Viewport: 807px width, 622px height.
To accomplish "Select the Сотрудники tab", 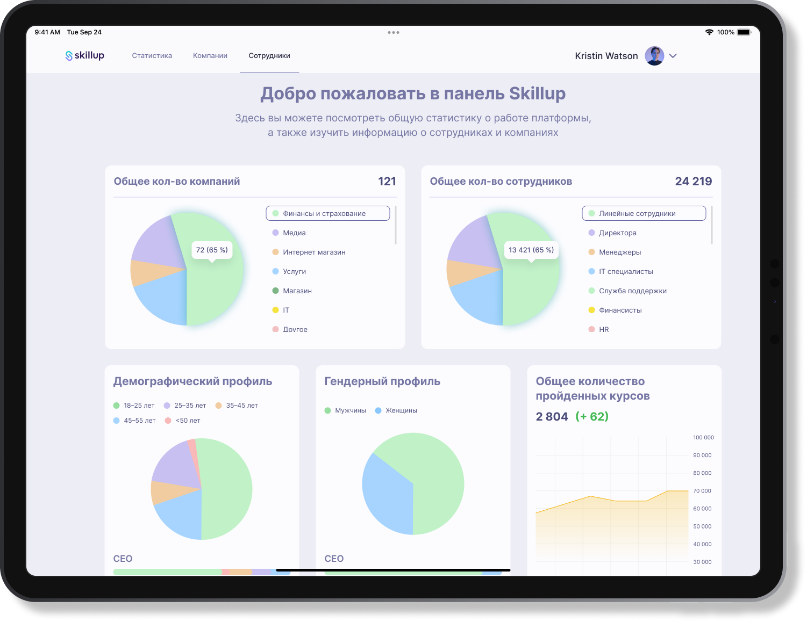I will click(x=269, y=56).
